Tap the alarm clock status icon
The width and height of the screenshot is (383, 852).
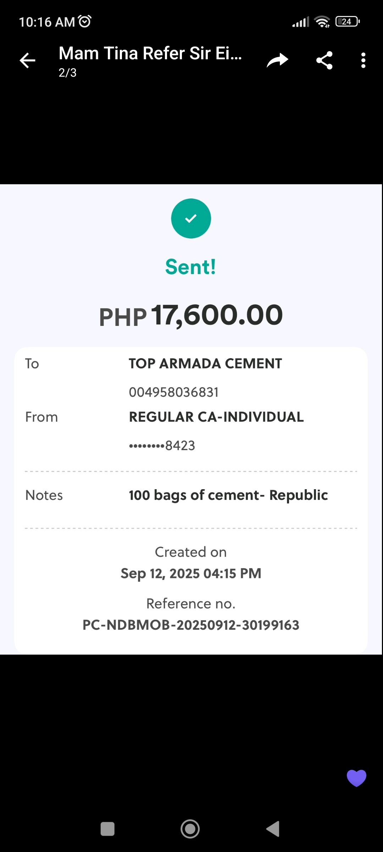point(85,22)
